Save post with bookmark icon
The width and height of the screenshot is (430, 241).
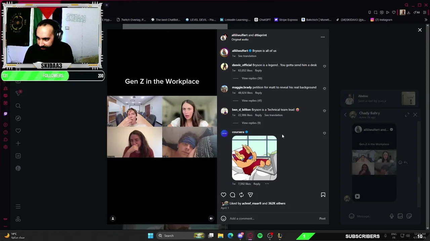click(323, 195)
